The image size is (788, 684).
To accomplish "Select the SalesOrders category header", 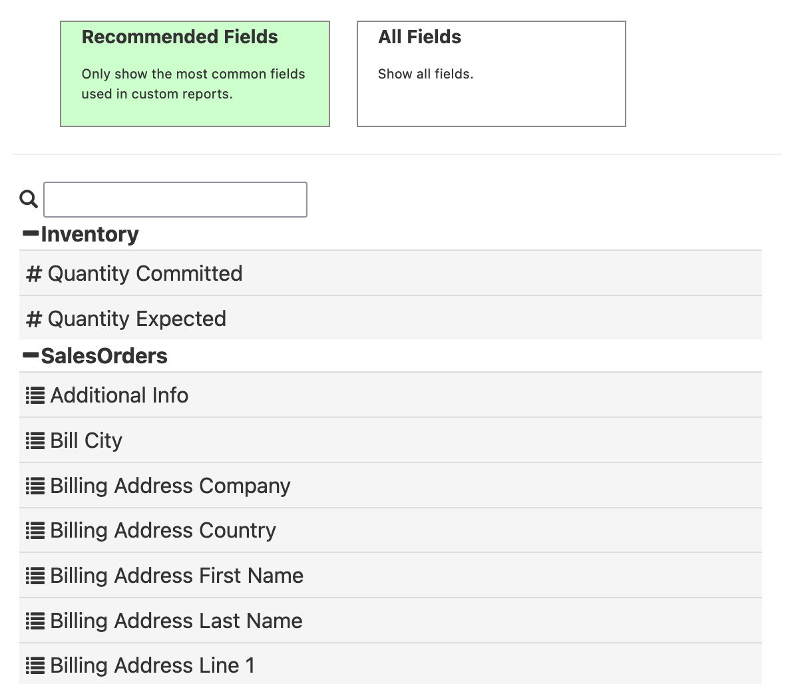I will [104, 355].
